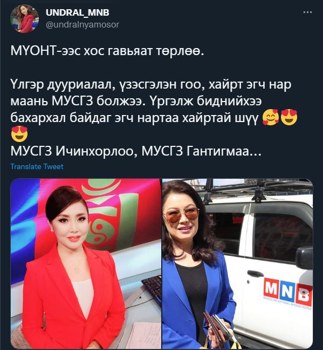Expand the truncated text after 'Гантигмаа…'
The image size is (323, 350).
pos(256,152)
